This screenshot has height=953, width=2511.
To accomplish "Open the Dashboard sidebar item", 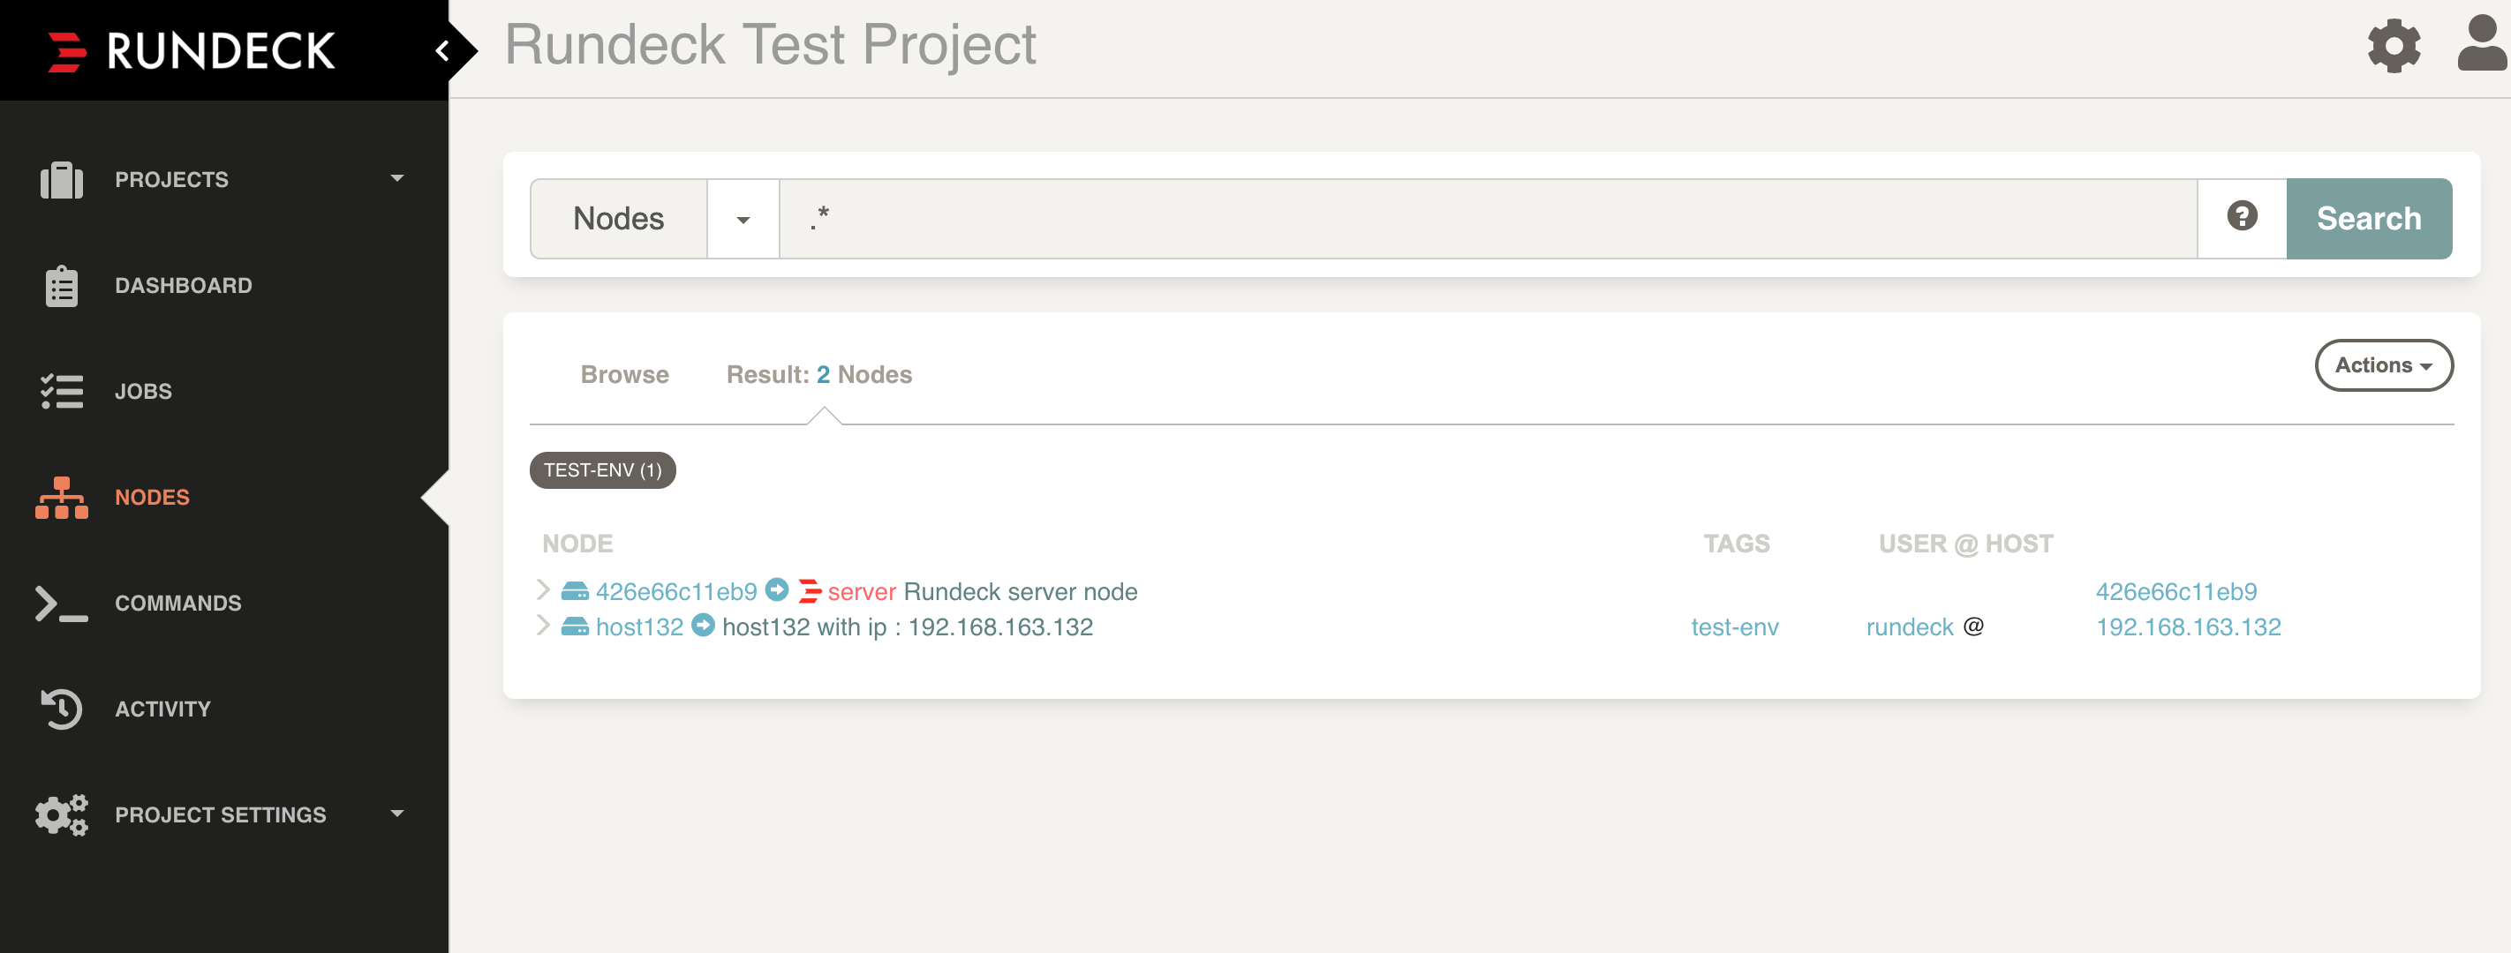I will tap(182, 286).
